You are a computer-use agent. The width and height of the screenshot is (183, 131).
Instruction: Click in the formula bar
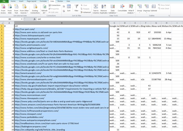[x=110, y=19]
